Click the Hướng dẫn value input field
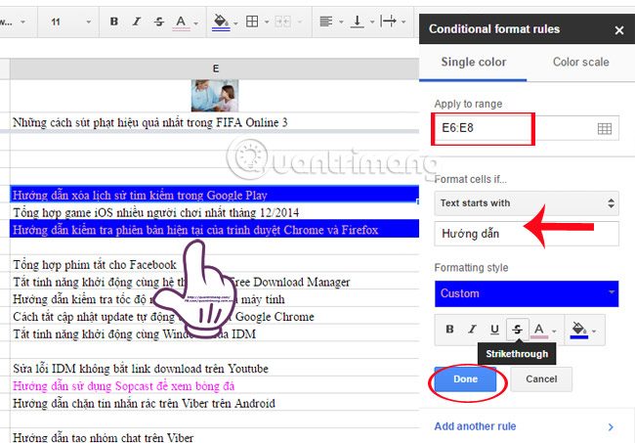 click(x=527, y=234)
